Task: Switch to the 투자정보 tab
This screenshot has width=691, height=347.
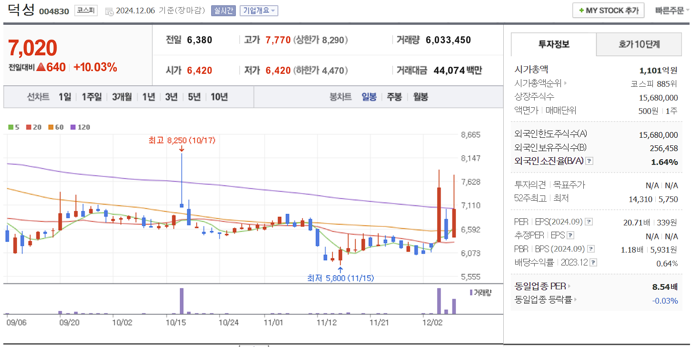Action: click(x=554, y=45)
